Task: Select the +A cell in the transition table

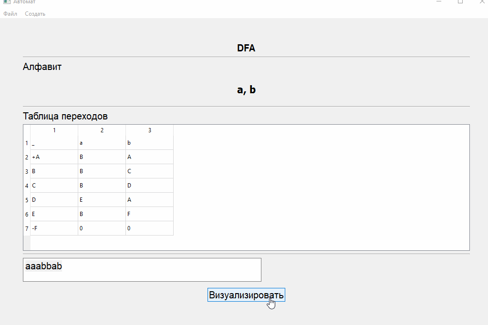Action: (53, 157)
